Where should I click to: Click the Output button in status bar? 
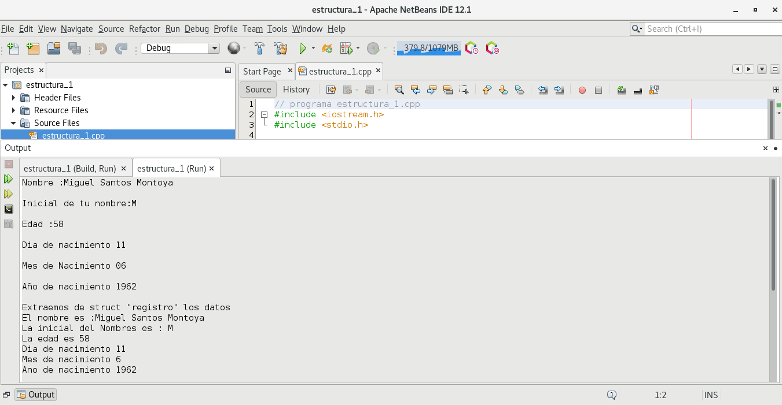(36, 395)
